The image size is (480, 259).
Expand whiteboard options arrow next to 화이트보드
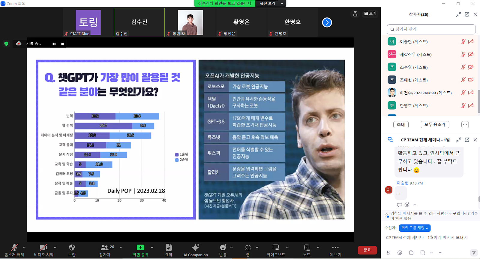(287, 247)
